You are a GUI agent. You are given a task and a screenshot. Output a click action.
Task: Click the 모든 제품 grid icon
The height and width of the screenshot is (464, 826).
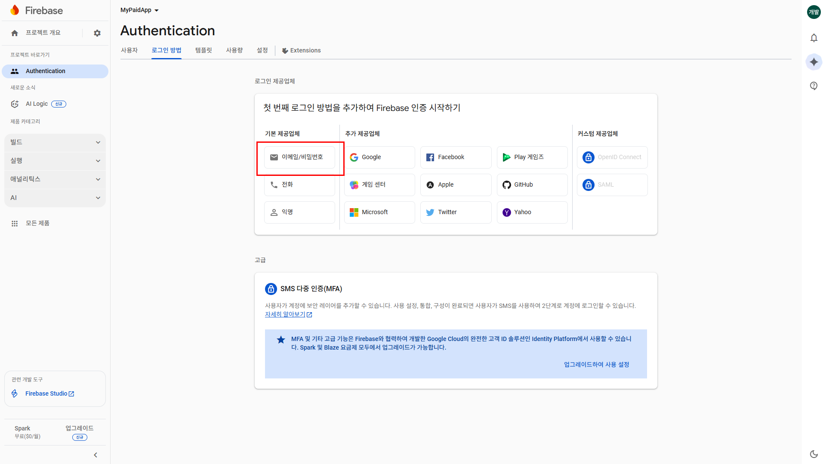pyautogui.click(x=15, y=224)
